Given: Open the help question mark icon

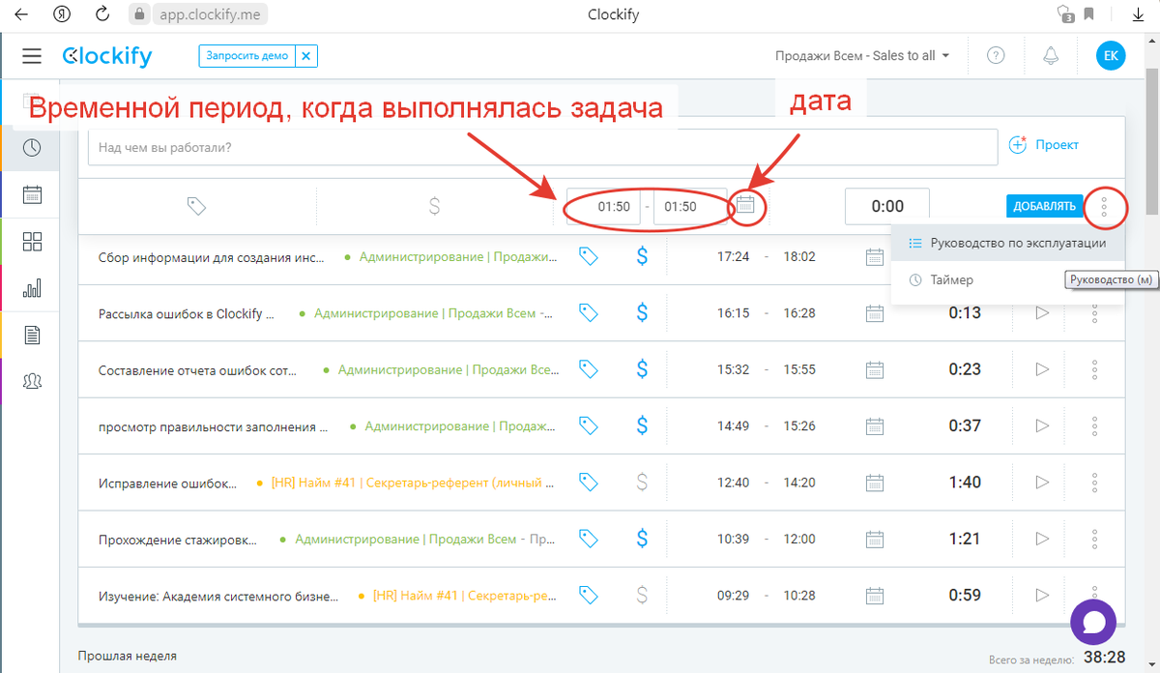Looking at the screenshot, I should (x=996, y=56).
